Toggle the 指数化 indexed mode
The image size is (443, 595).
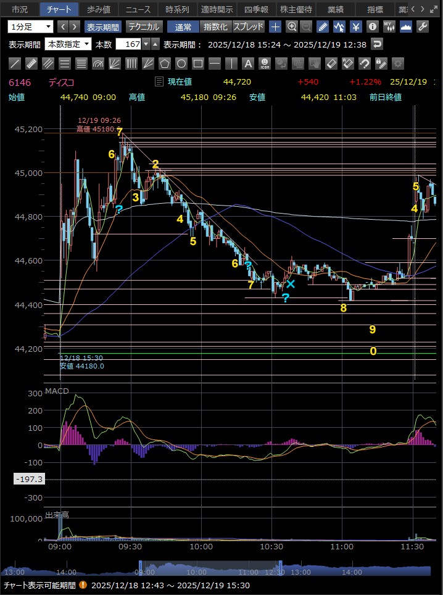pyautogui.click(x=215, y=27)
